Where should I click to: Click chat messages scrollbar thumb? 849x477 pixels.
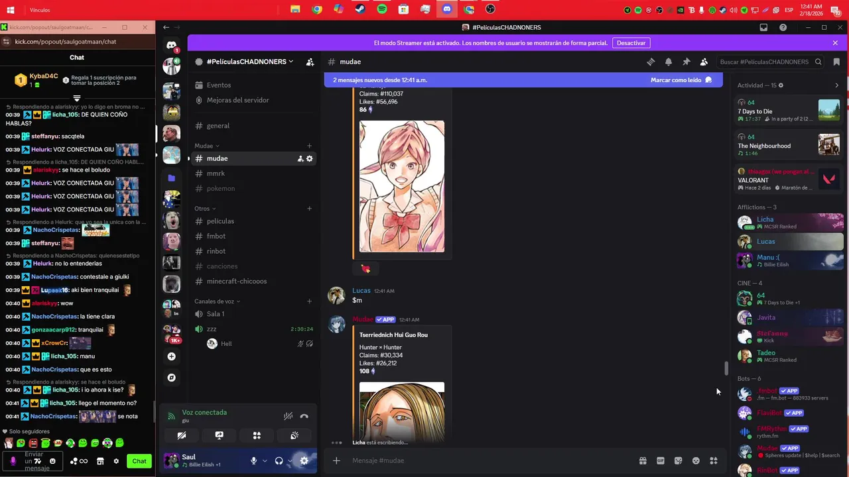tap(726, 368)
